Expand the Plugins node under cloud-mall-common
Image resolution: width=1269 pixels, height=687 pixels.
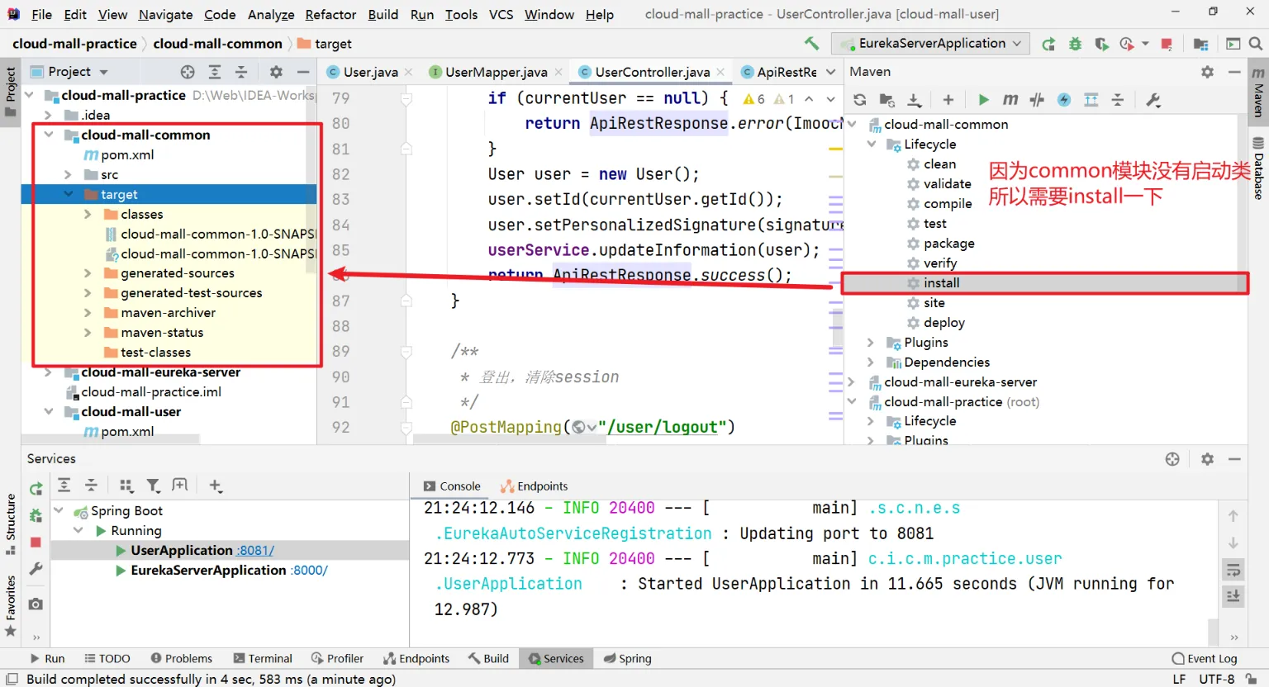[870, 343]
